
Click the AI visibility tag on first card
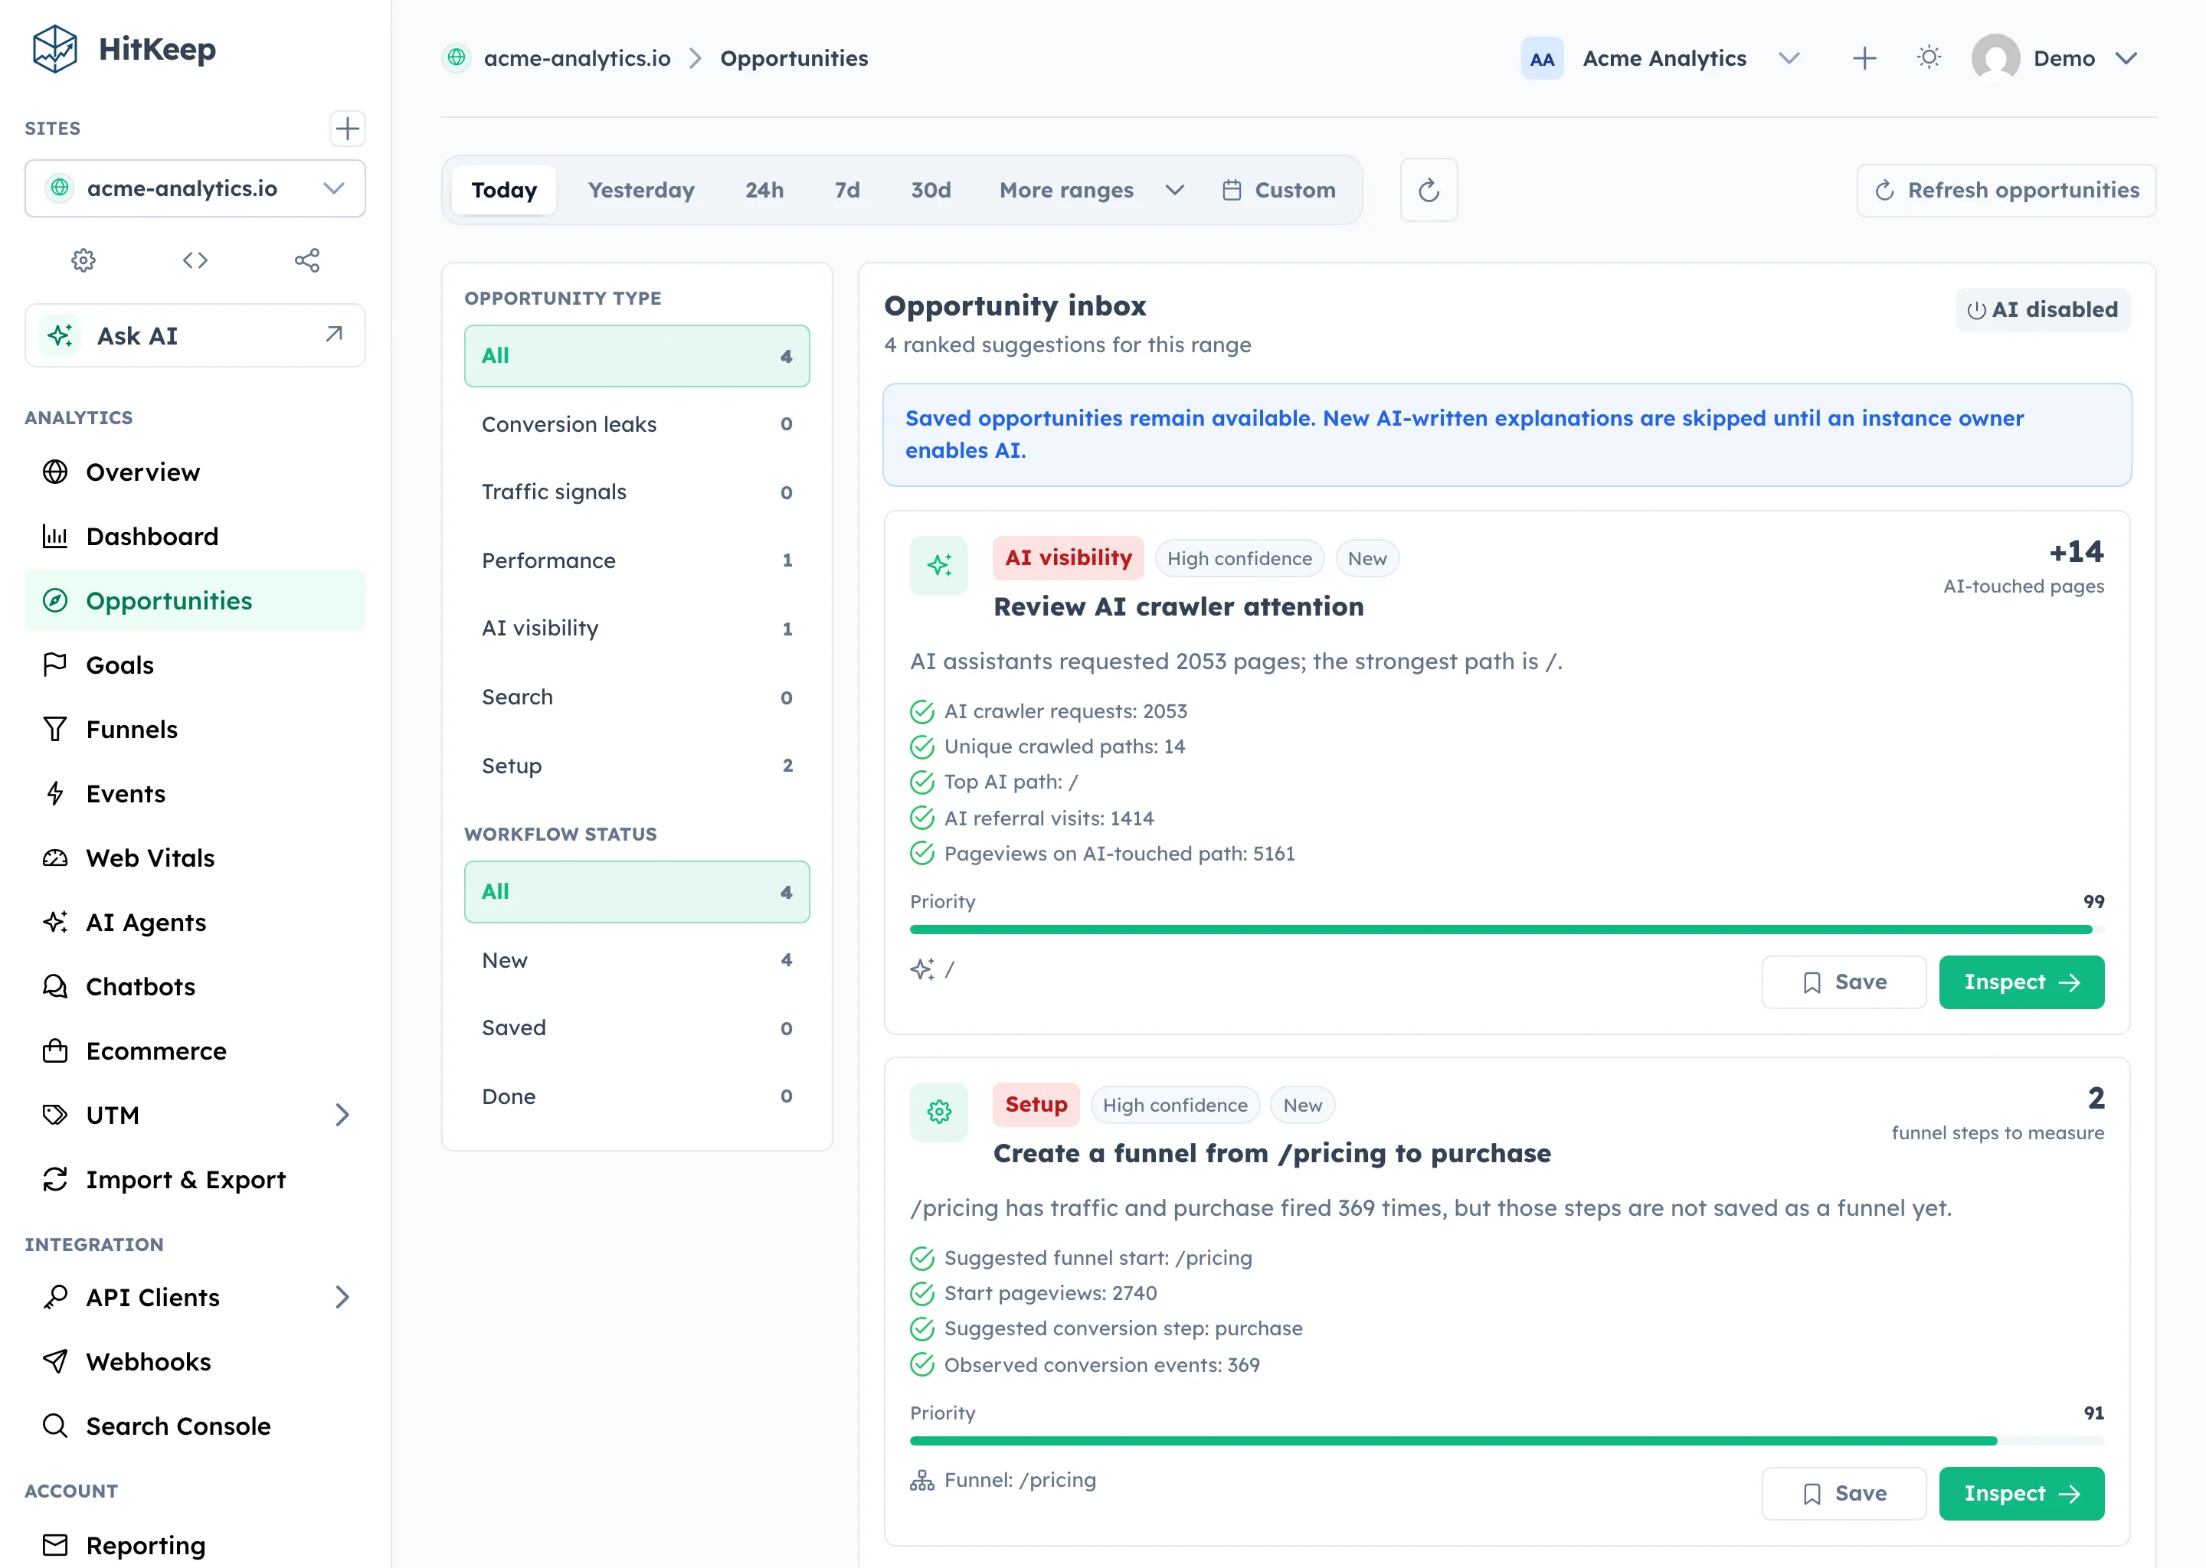tap(1067, 558)
